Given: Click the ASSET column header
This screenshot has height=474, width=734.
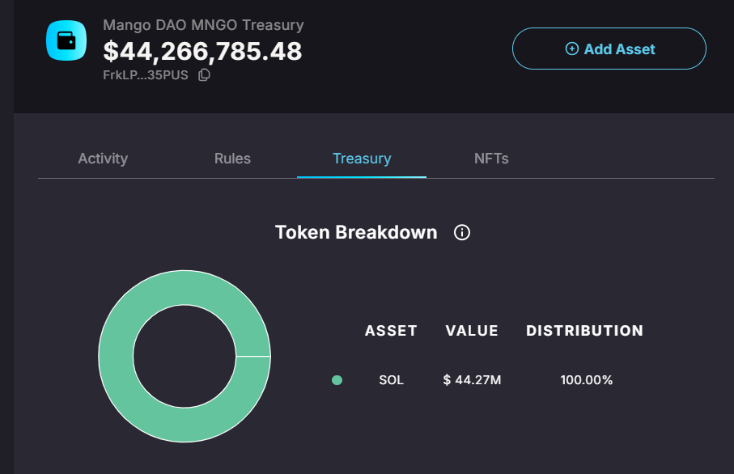Looking at the screenshot, I should (x=391, y=331).
